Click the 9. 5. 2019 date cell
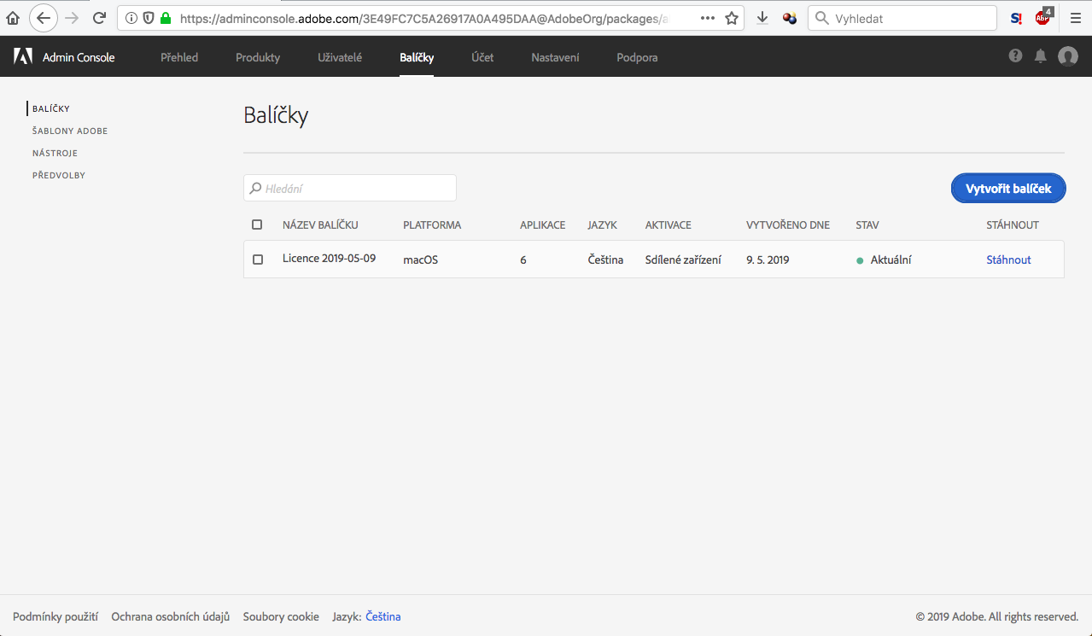Screen dimensions: 1092x636 (x=768, y=260)
